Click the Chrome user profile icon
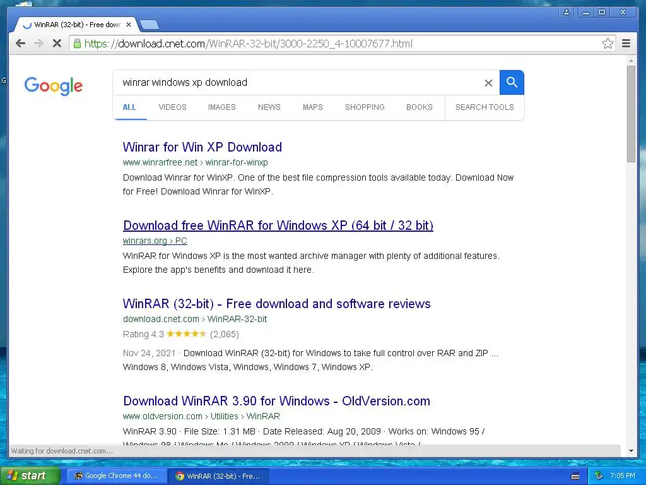The image size is (646, 485). [x=567, y=12]
